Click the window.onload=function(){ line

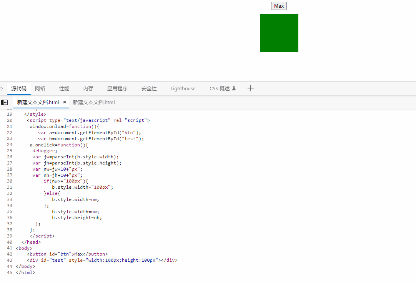click(x=64, y=126)
